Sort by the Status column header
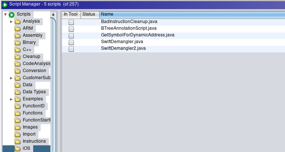285x152 pixels. click(x=89, y=14)
